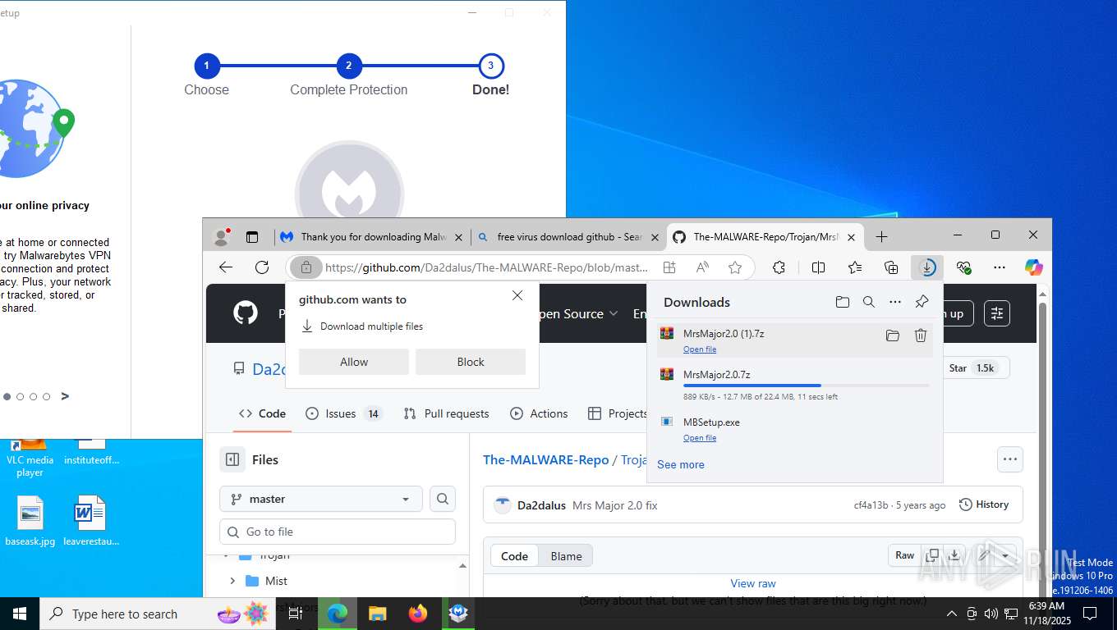Close the github.com permission popup
The height and width of the screenshot is (630, 1117).
coord(517,295)
